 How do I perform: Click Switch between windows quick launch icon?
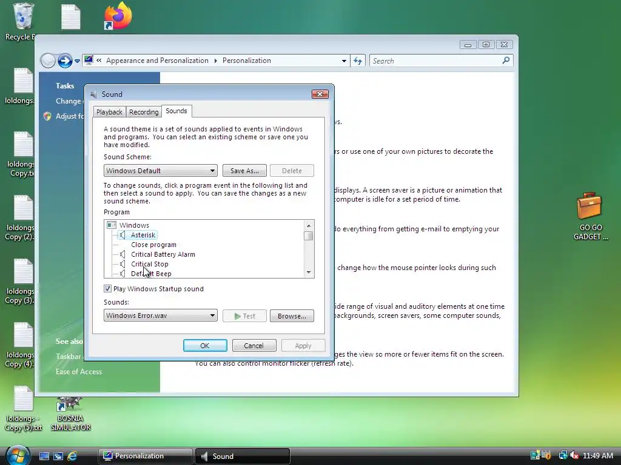point(58,457)
